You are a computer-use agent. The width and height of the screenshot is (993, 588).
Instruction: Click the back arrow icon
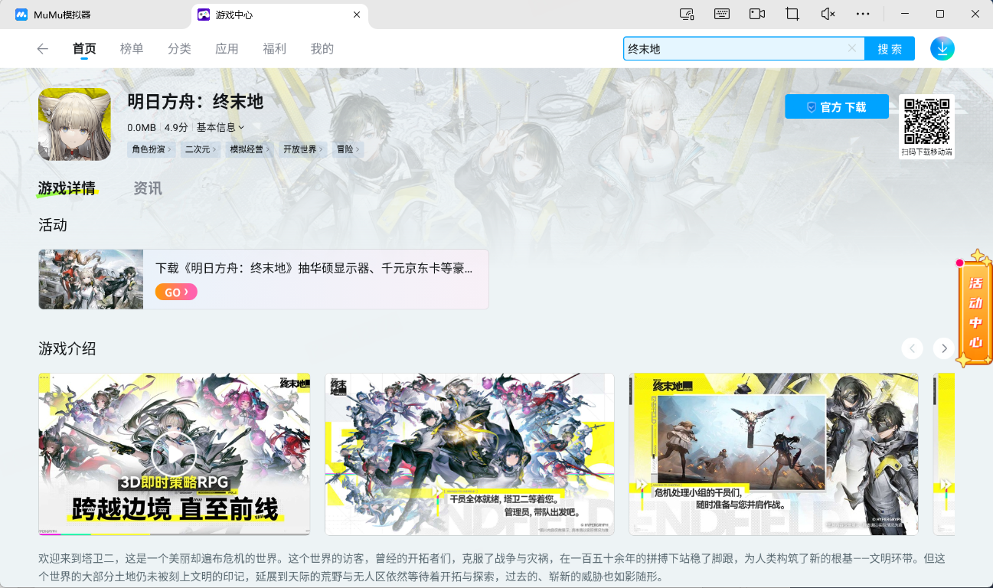[x=43, y=49]
